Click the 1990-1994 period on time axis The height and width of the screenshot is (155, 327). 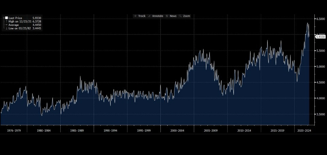(x=110, y=130)
